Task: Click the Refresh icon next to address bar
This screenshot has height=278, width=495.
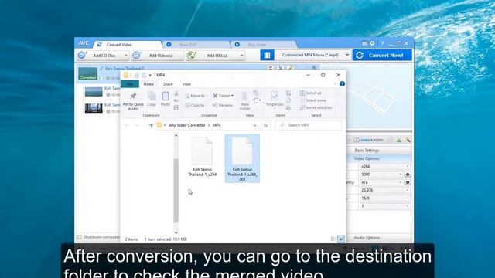Action: point(265,125)
